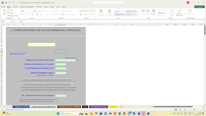Open the Excel icon in the Windows taskbar
Viewport: 206px width, 116px height.
148,113
